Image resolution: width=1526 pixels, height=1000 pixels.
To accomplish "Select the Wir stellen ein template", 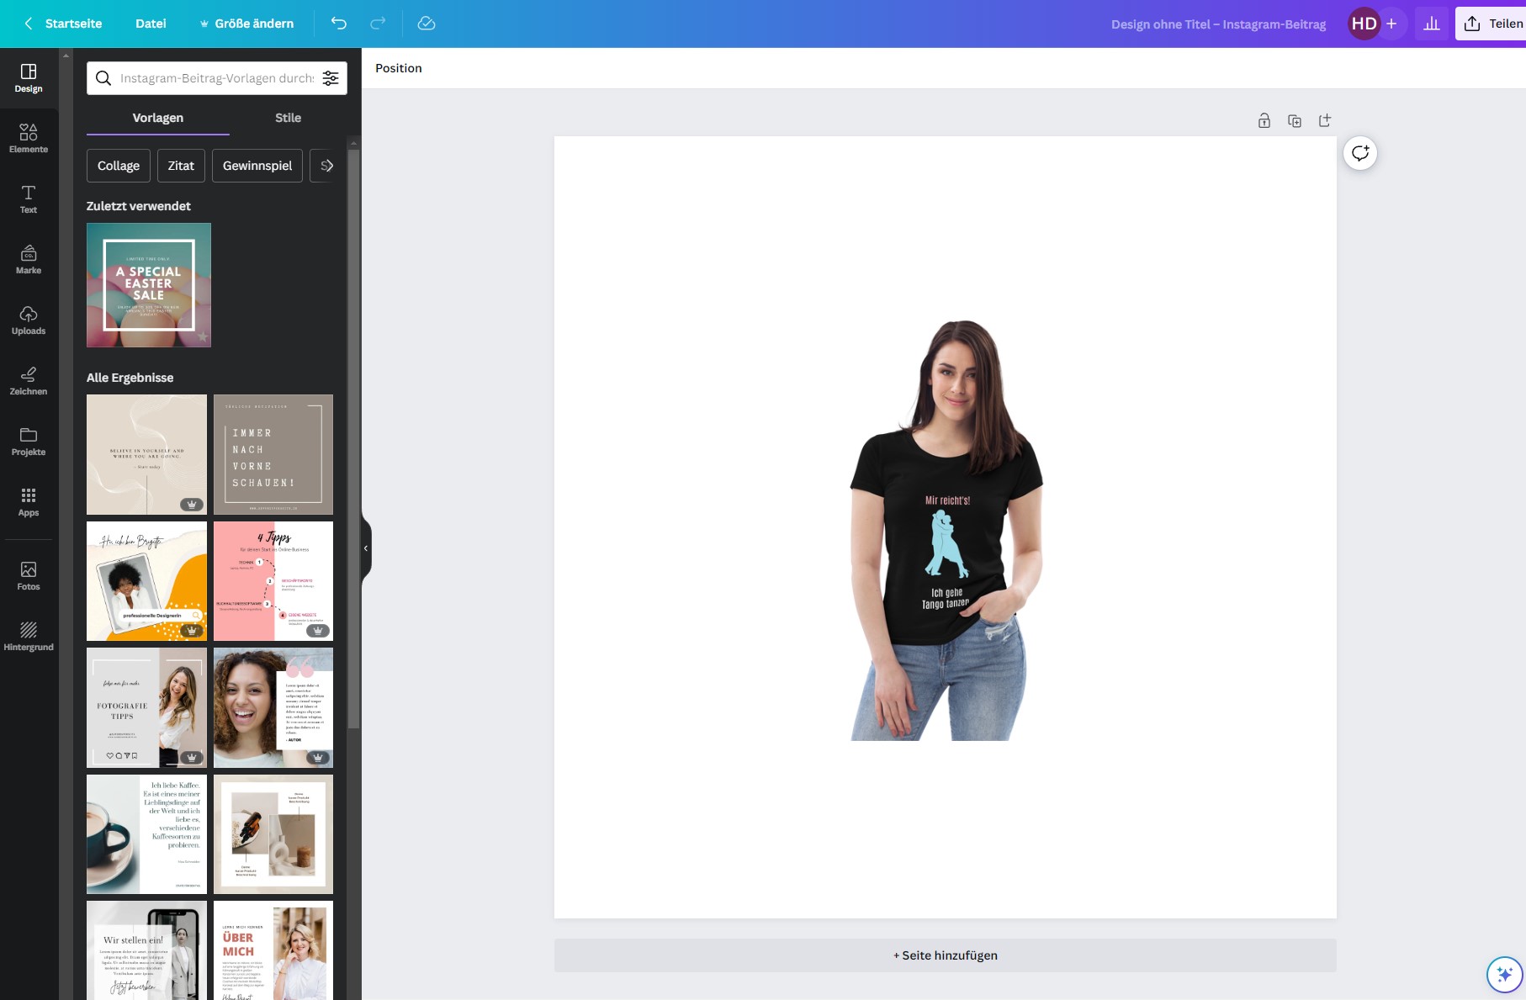I will point(146,950).
